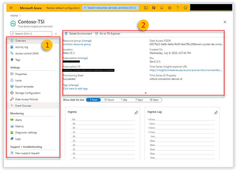
Task: Pin the Ingress chart to dashboard
Action: coord(136,113)
